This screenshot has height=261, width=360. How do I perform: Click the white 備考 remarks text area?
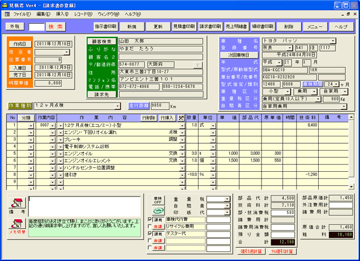[x=85, y=206]
